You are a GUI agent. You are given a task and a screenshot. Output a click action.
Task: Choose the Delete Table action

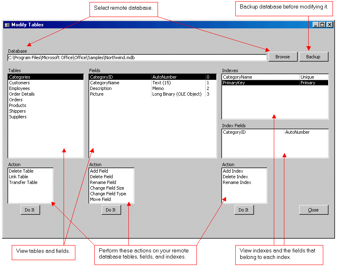click(x=21, y=171)
